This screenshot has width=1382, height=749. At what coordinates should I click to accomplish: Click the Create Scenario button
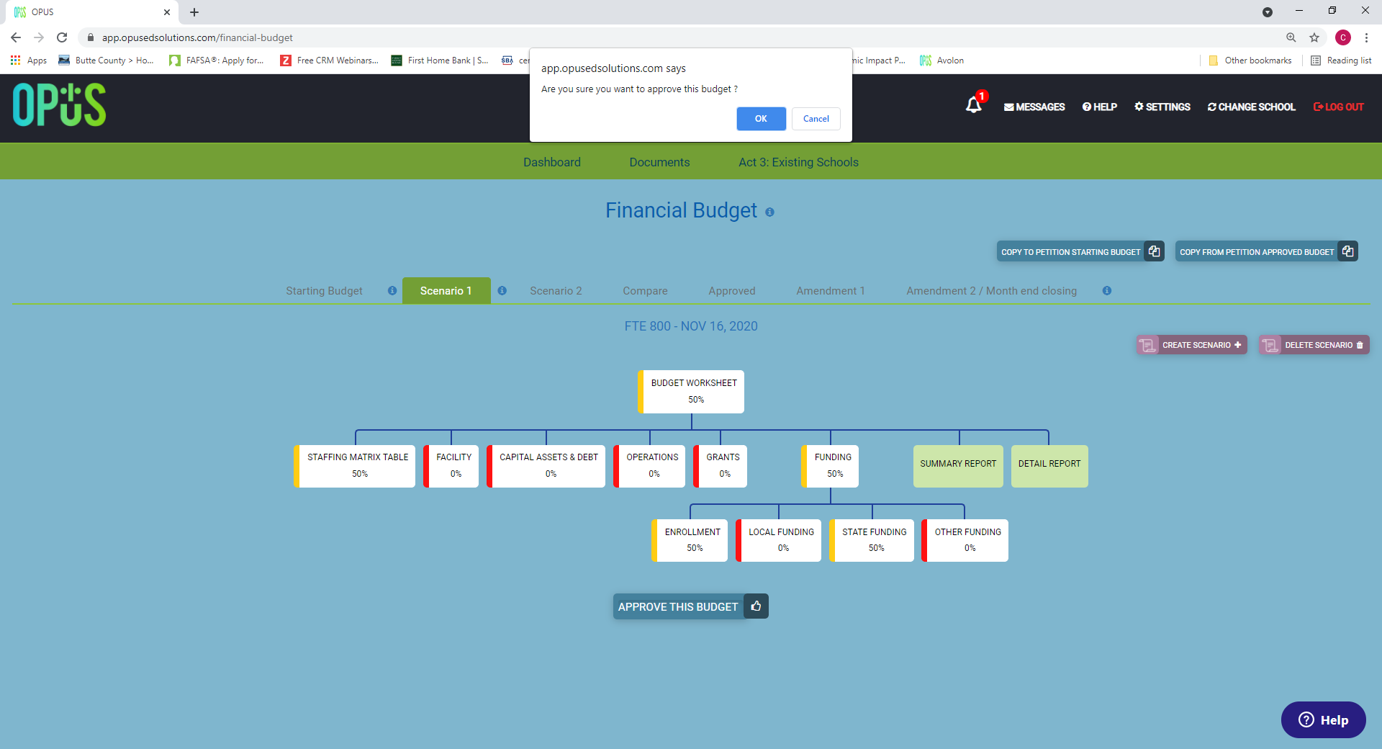click(x=1192, y=345)
